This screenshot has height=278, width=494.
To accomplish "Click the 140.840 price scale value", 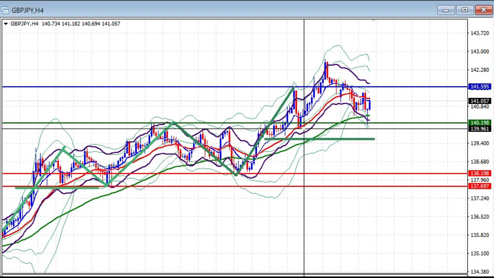I will point(480,107).
